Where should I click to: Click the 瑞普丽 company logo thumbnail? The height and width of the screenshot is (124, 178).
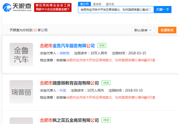point(21,92)
